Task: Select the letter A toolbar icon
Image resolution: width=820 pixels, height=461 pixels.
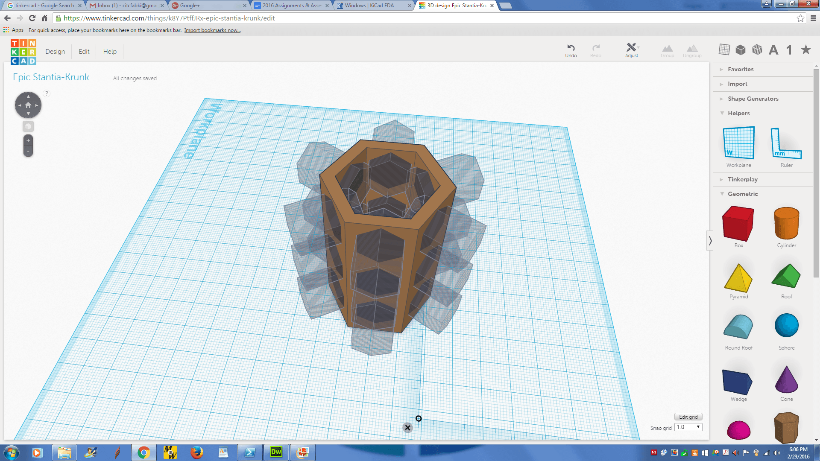Action: click(x=773, y=50)
